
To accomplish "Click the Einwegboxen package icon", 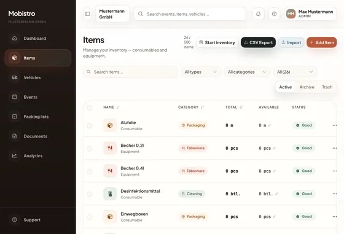I will 110,216.
